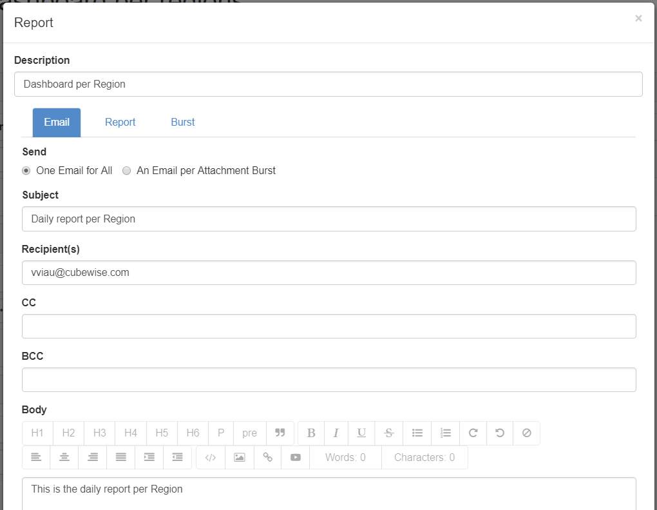Open the Burst tab
Screen dimensions: 657x510
[x=183, y=123]
